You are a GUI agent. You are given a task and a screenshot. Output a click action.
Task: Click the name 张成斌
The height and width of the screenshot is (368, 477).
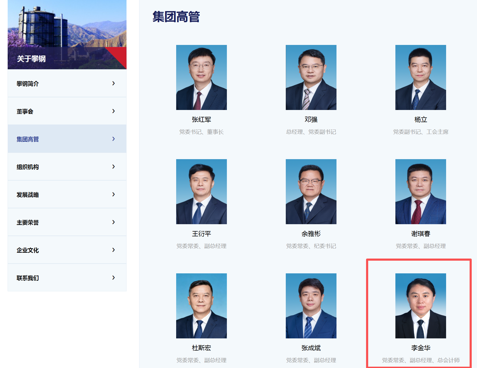(x=311, y=348)
